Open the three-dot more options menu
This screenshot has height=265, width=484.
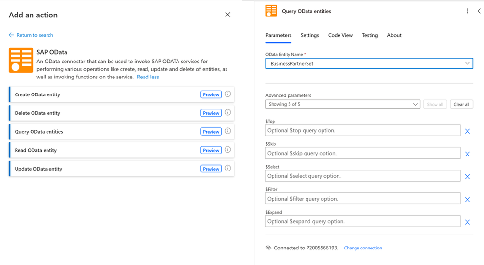(x=468, y=11)
